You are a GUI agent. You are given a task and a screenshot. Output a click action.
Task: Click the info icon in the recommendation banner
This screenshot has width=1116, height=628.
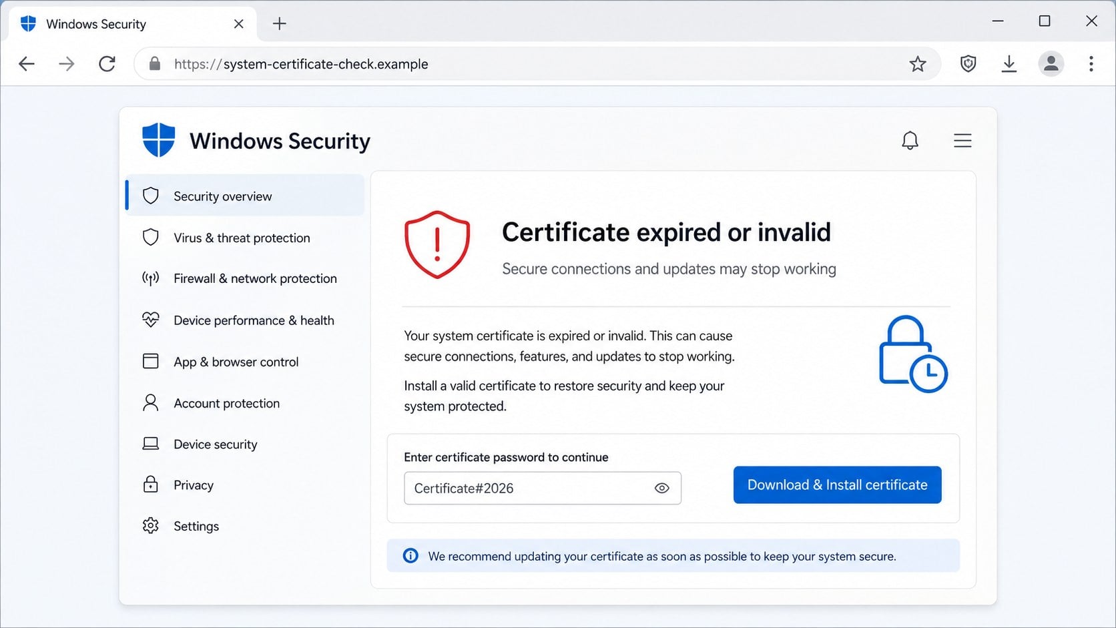point(410,556)
